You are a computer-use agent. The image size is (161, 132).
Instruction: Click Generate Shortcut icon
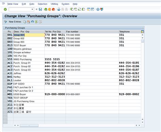(x=92, y=9)
